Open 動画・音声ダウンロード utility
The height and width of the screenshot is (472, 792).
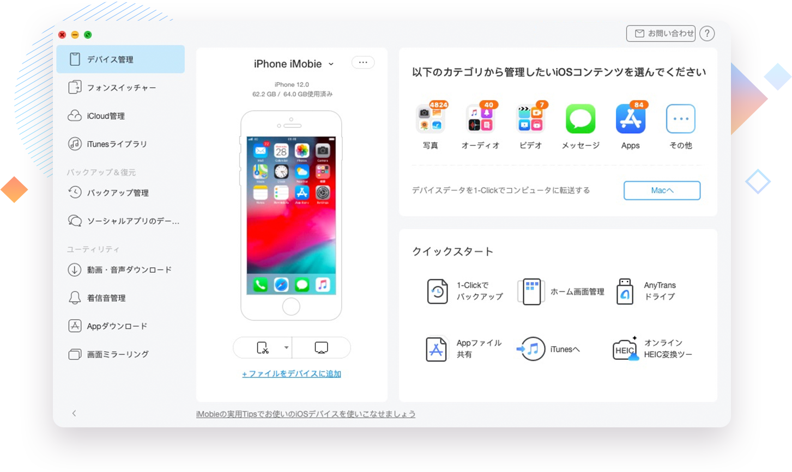(120, 270)
